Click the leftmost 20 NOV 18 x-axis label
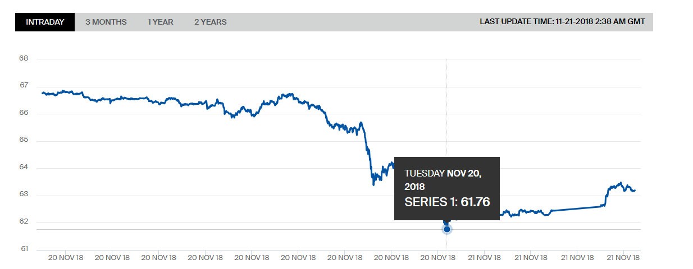 tap(65, 258)
